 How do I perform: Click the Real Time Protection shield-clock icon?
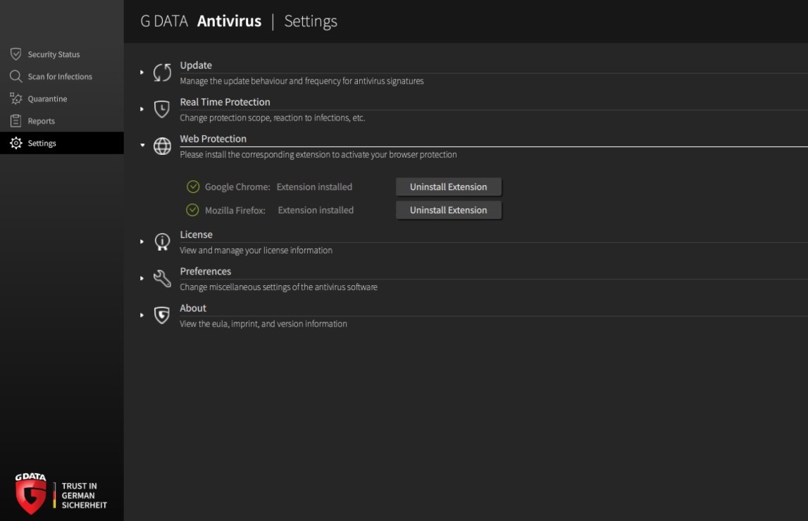162,109
